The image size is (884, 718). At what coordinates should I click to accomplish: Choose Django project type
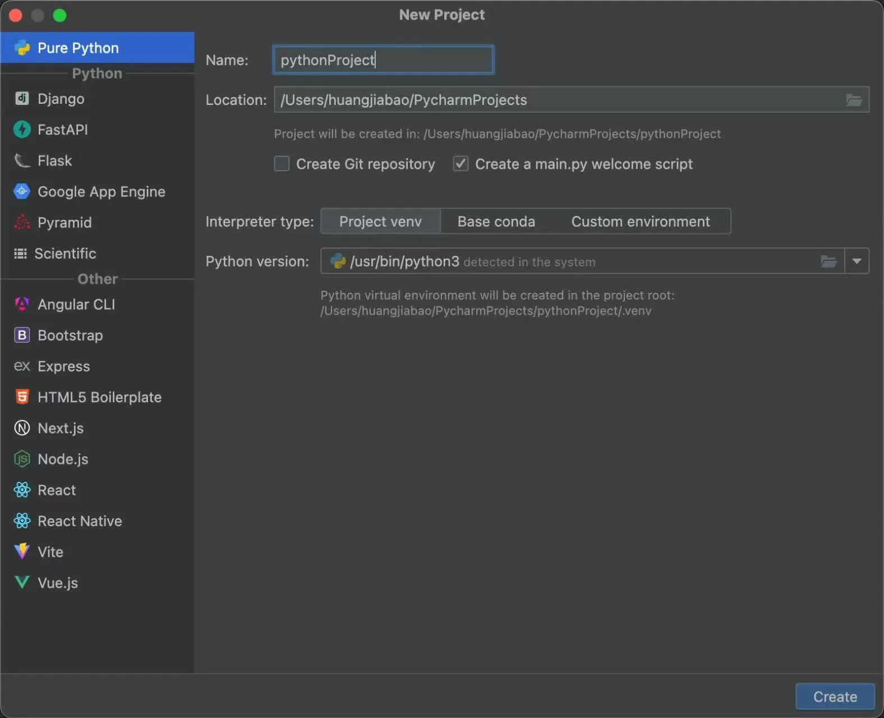[x=98, y=99]
